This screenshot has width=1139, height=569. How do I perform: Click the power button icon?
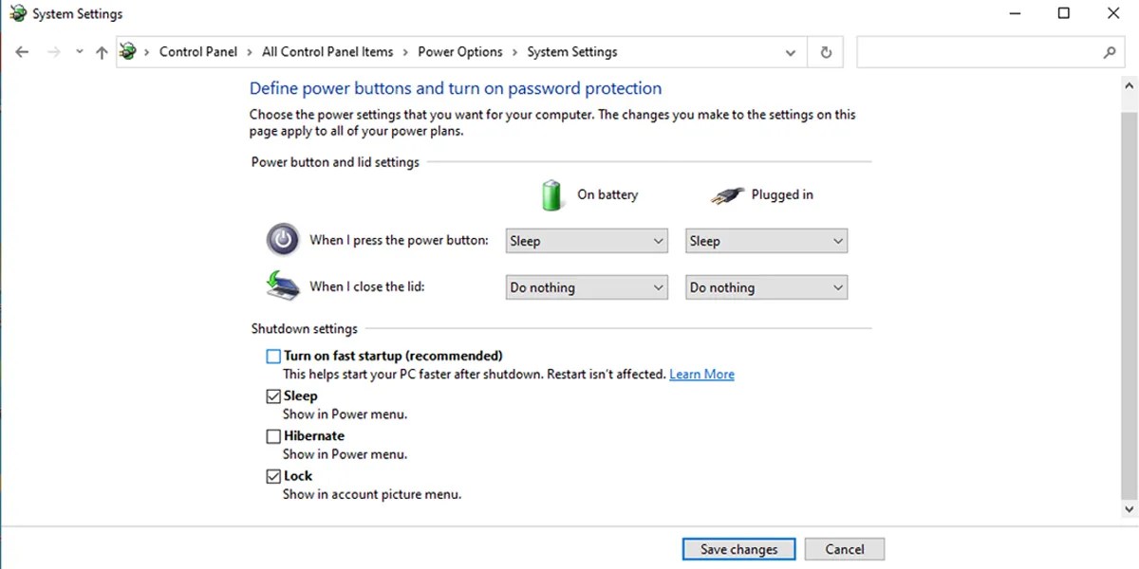click(x=282, y=240)
